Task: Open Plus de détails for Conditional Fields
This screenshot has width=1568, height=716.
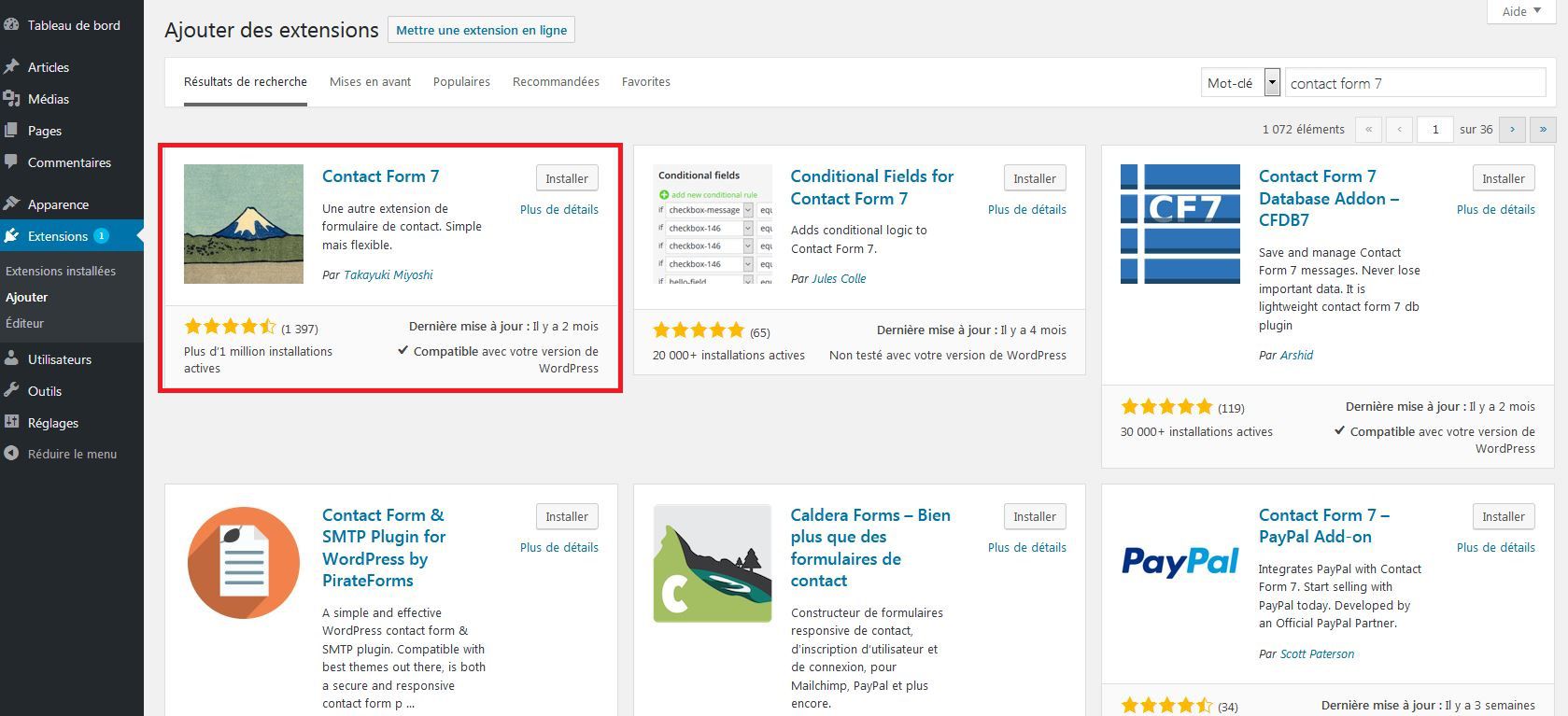Action: pyautogui.click(x=1027, y=209)
